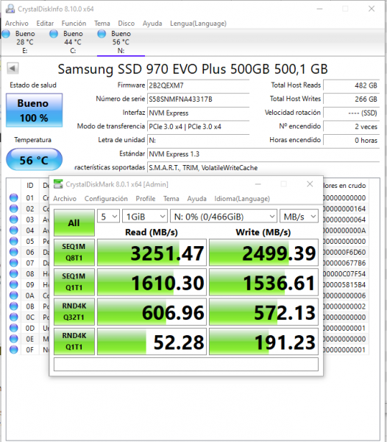Click status orb for attribute ID 05
The width and height of the screenshot is (387, 442).
click(x=13, y=241)
